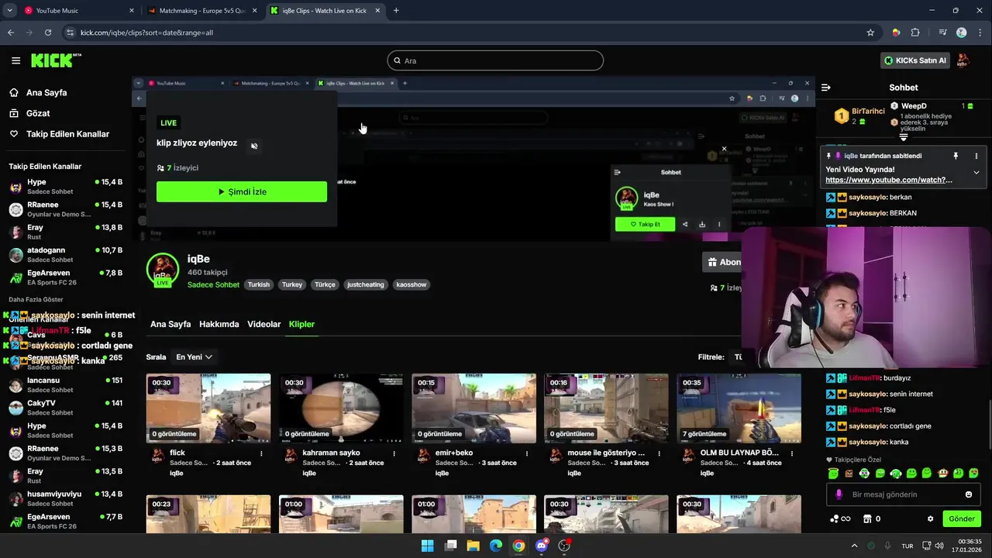
Task: Switch to Ana Sayfa channel tab
Action: click(x=170, y=324)
